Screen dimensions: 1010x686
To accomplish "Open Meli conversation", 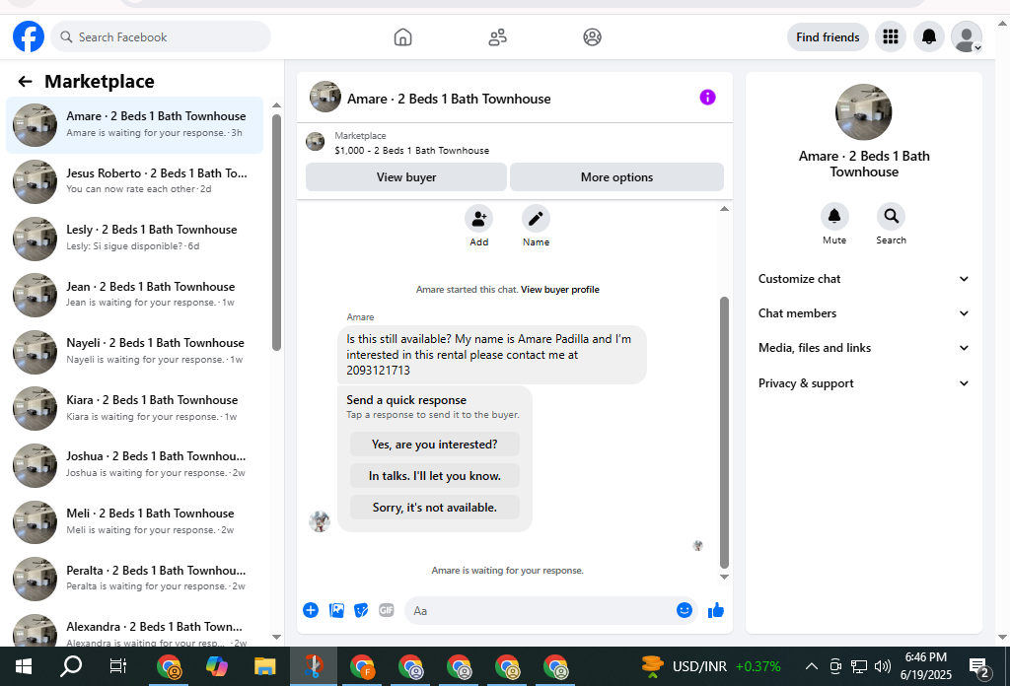I will tap(134, 521).
